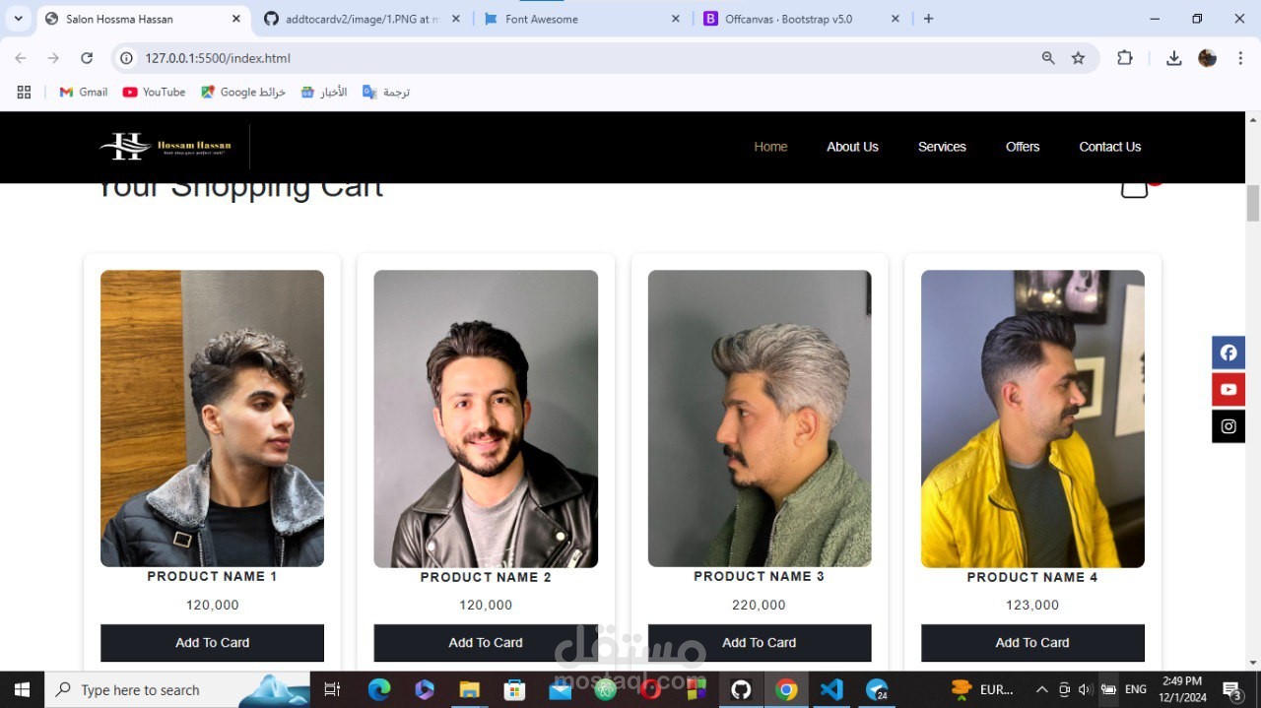The width and height of the screenshot is (1261, 708).
Task: Click the 123,000 price text
Action: coord(1032,605)
